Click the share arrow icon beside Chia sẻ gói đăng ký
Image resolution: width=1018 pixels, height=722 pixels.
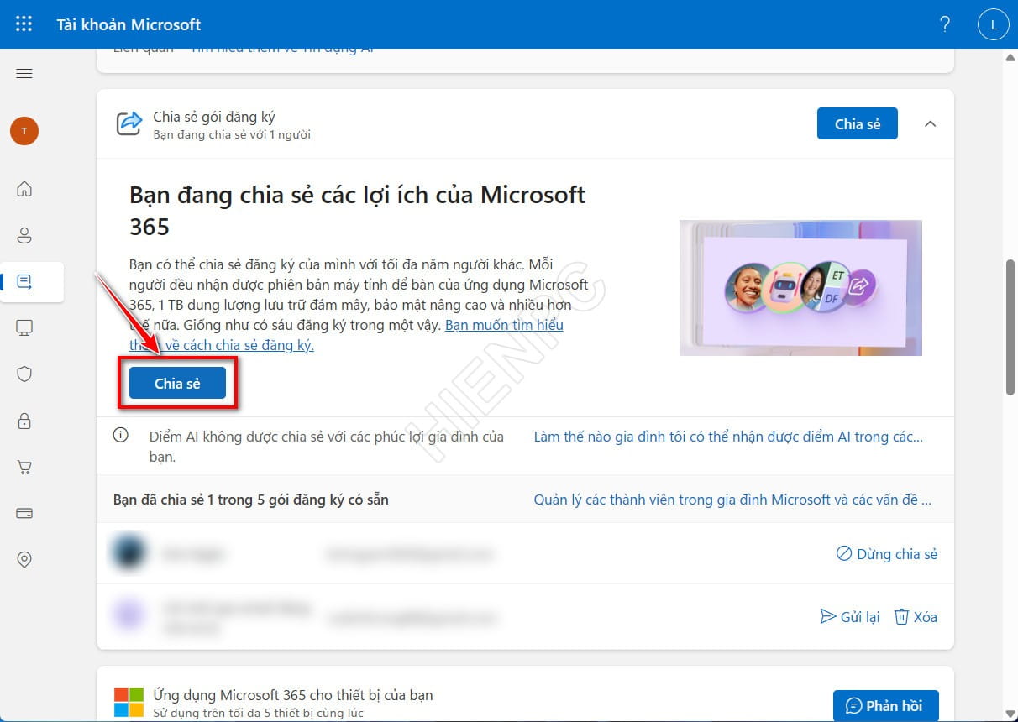pos(129,123)
